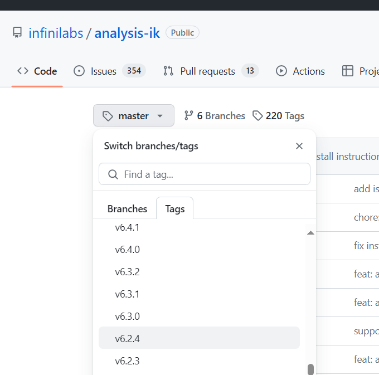Open the 6 Branches link
Screen dimensions: 379x375
click(x=215, y=116)
